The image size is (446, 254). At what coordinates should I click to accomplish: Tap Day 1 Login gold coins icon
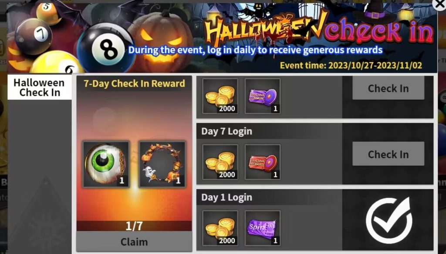[220, 228]
